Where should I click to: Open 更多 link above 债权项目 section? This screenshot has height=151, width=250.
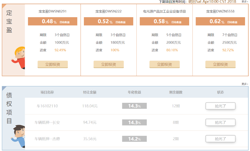[245, 84]
